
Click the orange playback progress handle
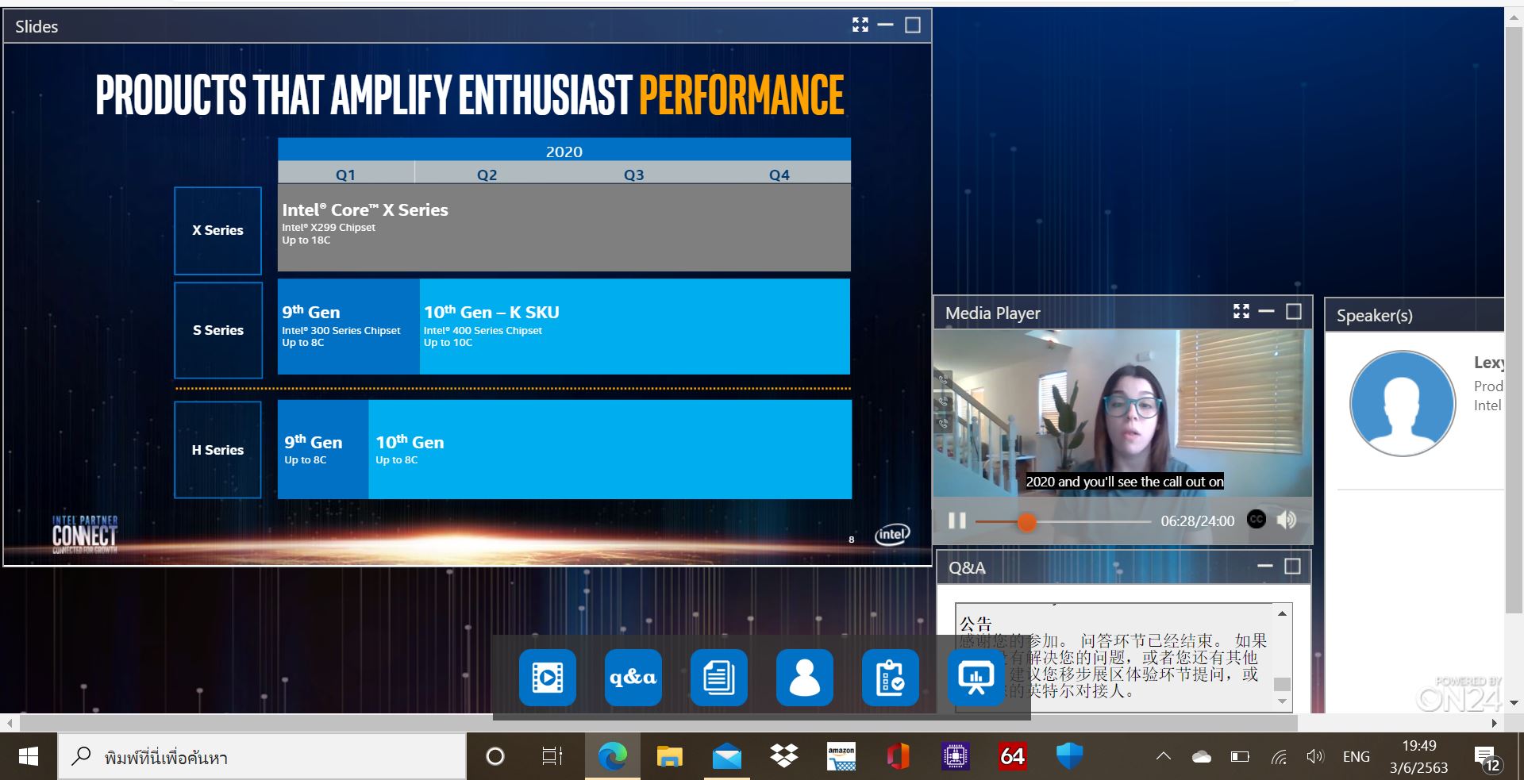coord(1026,521)
